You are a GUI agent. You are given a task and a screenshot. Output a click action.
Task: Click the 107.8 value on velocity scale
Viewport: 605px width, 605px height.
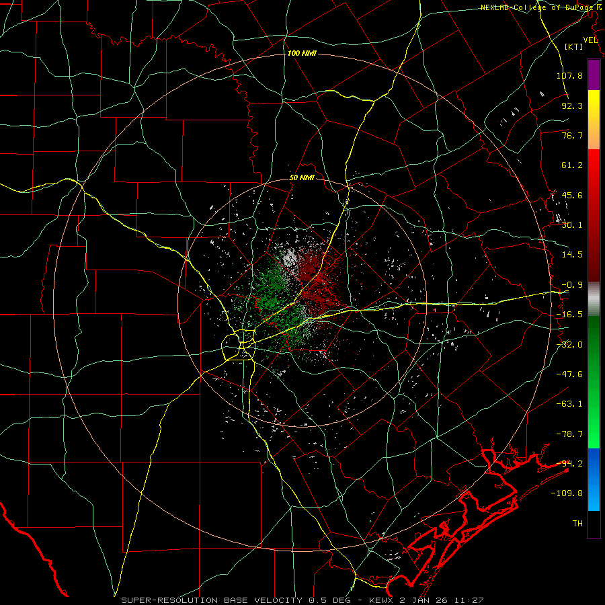569,75
